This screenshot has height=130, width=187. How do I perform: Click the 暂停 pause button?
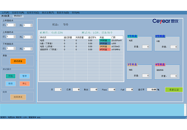tap(25, 76)
